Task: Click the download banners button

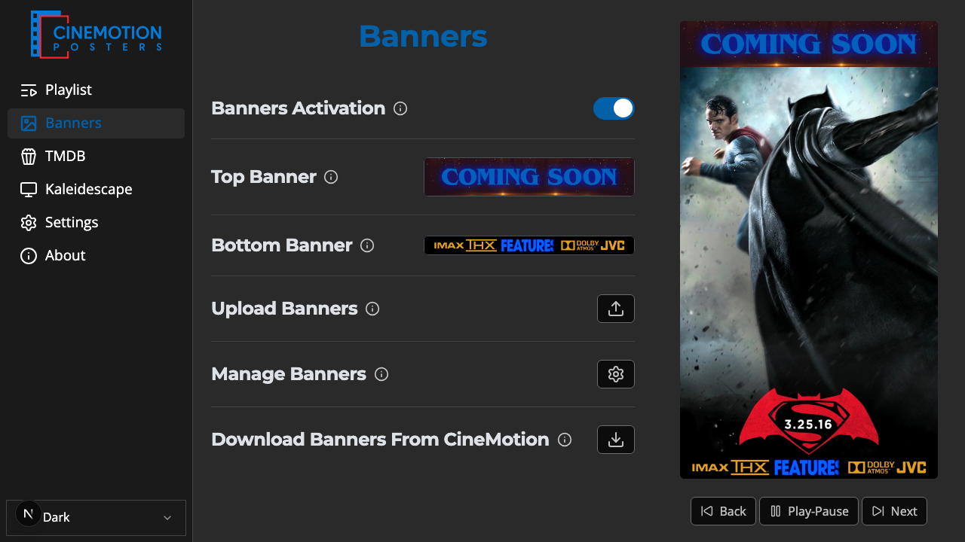Action: tap(616, 440)
